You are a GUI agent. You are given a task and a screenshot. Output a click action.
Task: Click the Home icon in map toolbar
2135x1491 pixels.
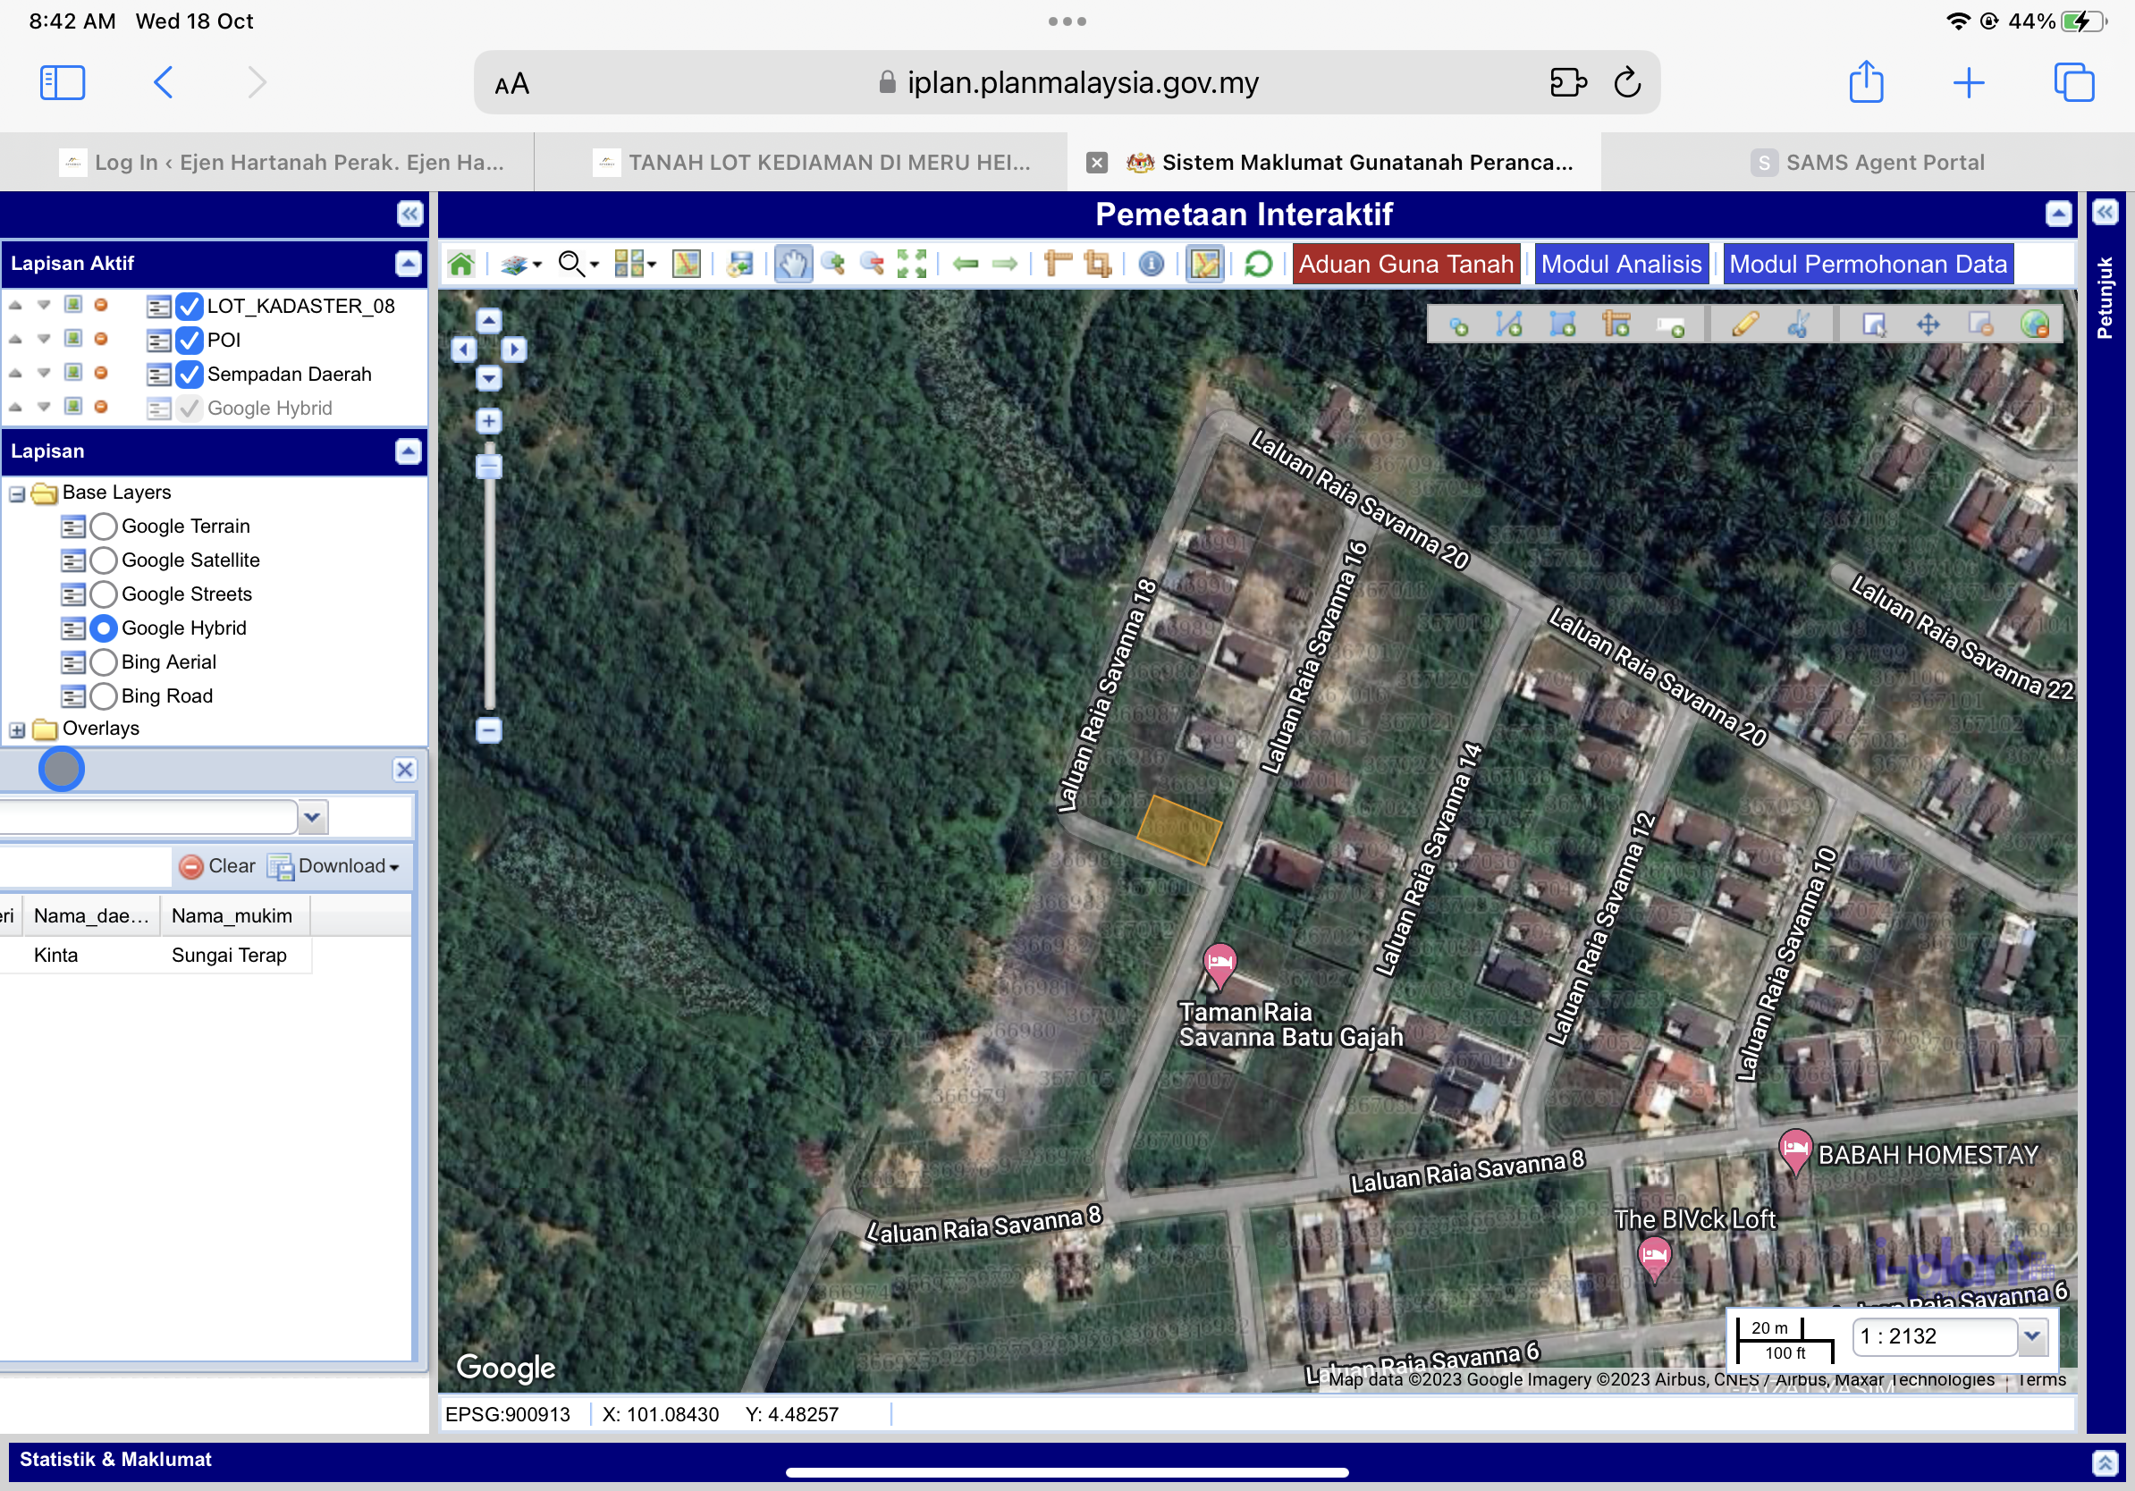[x=460, y=265]
